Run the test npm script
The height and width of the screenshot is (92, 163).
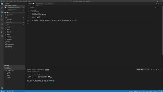tap(9, 76)
